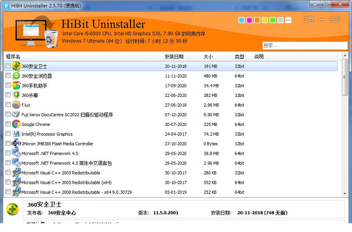Sort by the 程序名 column header

pos(78,57)
